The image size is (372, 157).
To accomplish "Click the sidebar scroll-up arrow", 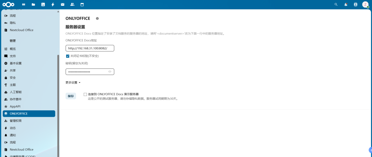I will [x=58, y=12].
